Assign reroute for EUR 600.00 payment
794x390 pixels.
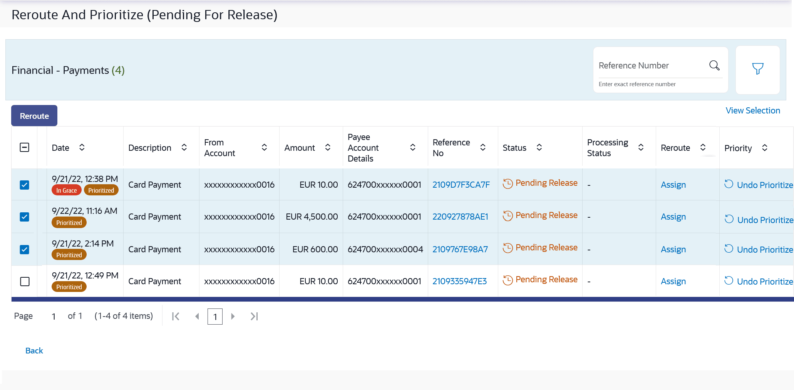click(673, 250)
